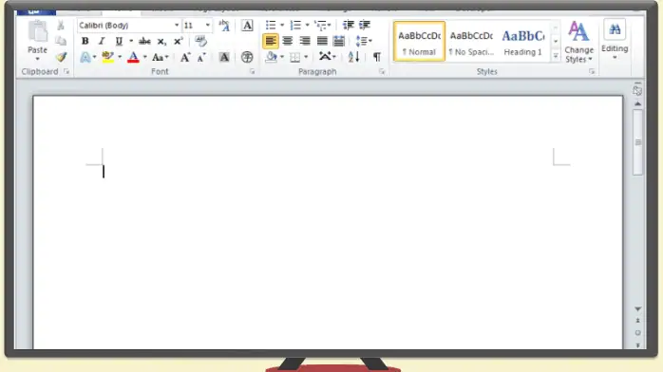Viewport: 663px width, 372px height.
Task: Click the vertical scrollbar thumb
Action: click(x=637, y=142)
